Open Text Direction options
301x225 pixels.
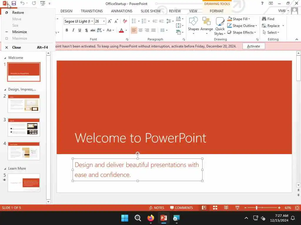pyautogui.click(x=180, y=19)
